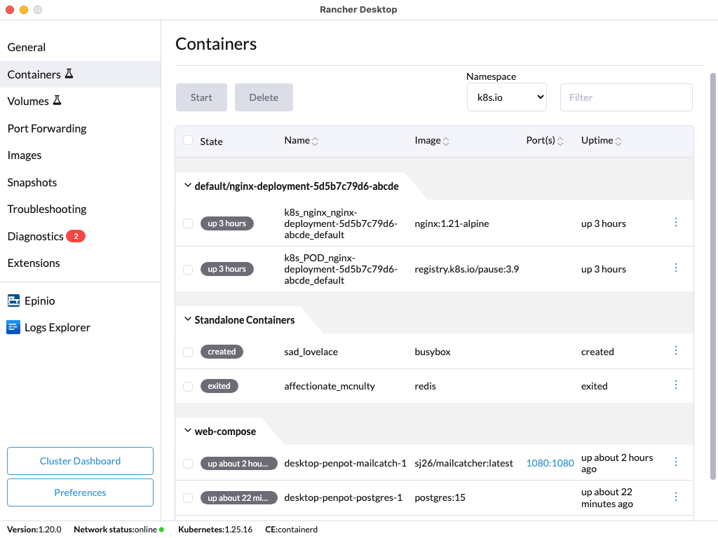This screenshot has height=538, width=718.
Task: Switch to the Images section
Action: pos(25,155)
